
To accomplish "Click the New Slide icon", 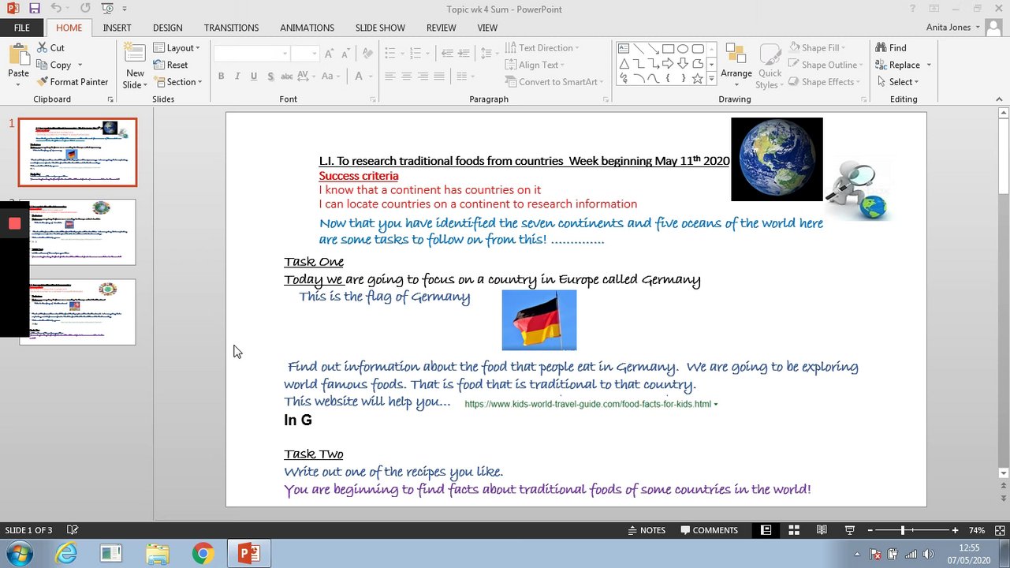I will 135,55.
